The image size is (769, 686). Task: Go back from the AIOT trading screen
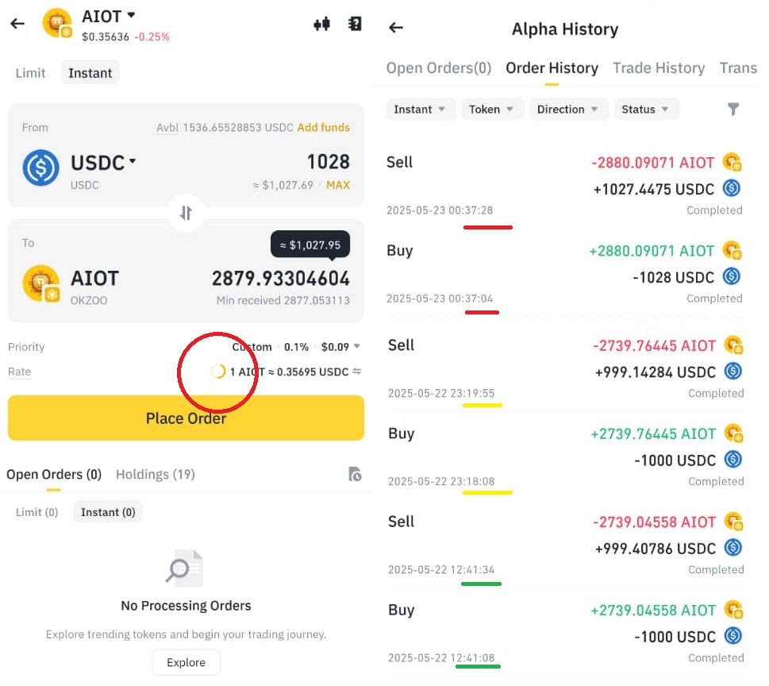pos(17,23)
